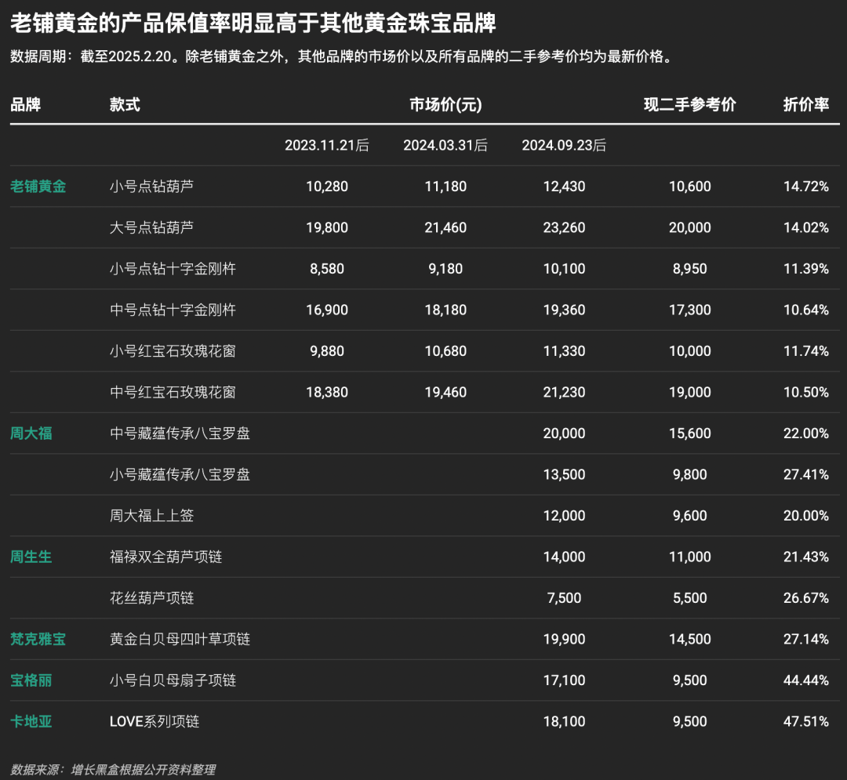Select the 44.44% discount rate

pyautogui.click(x=806, y=680)
